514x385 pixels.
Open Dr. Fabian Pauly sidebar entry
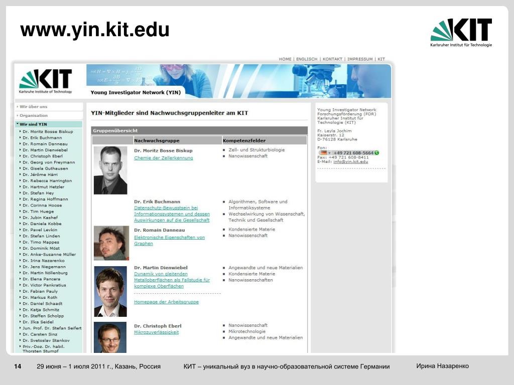pos(40,291)
